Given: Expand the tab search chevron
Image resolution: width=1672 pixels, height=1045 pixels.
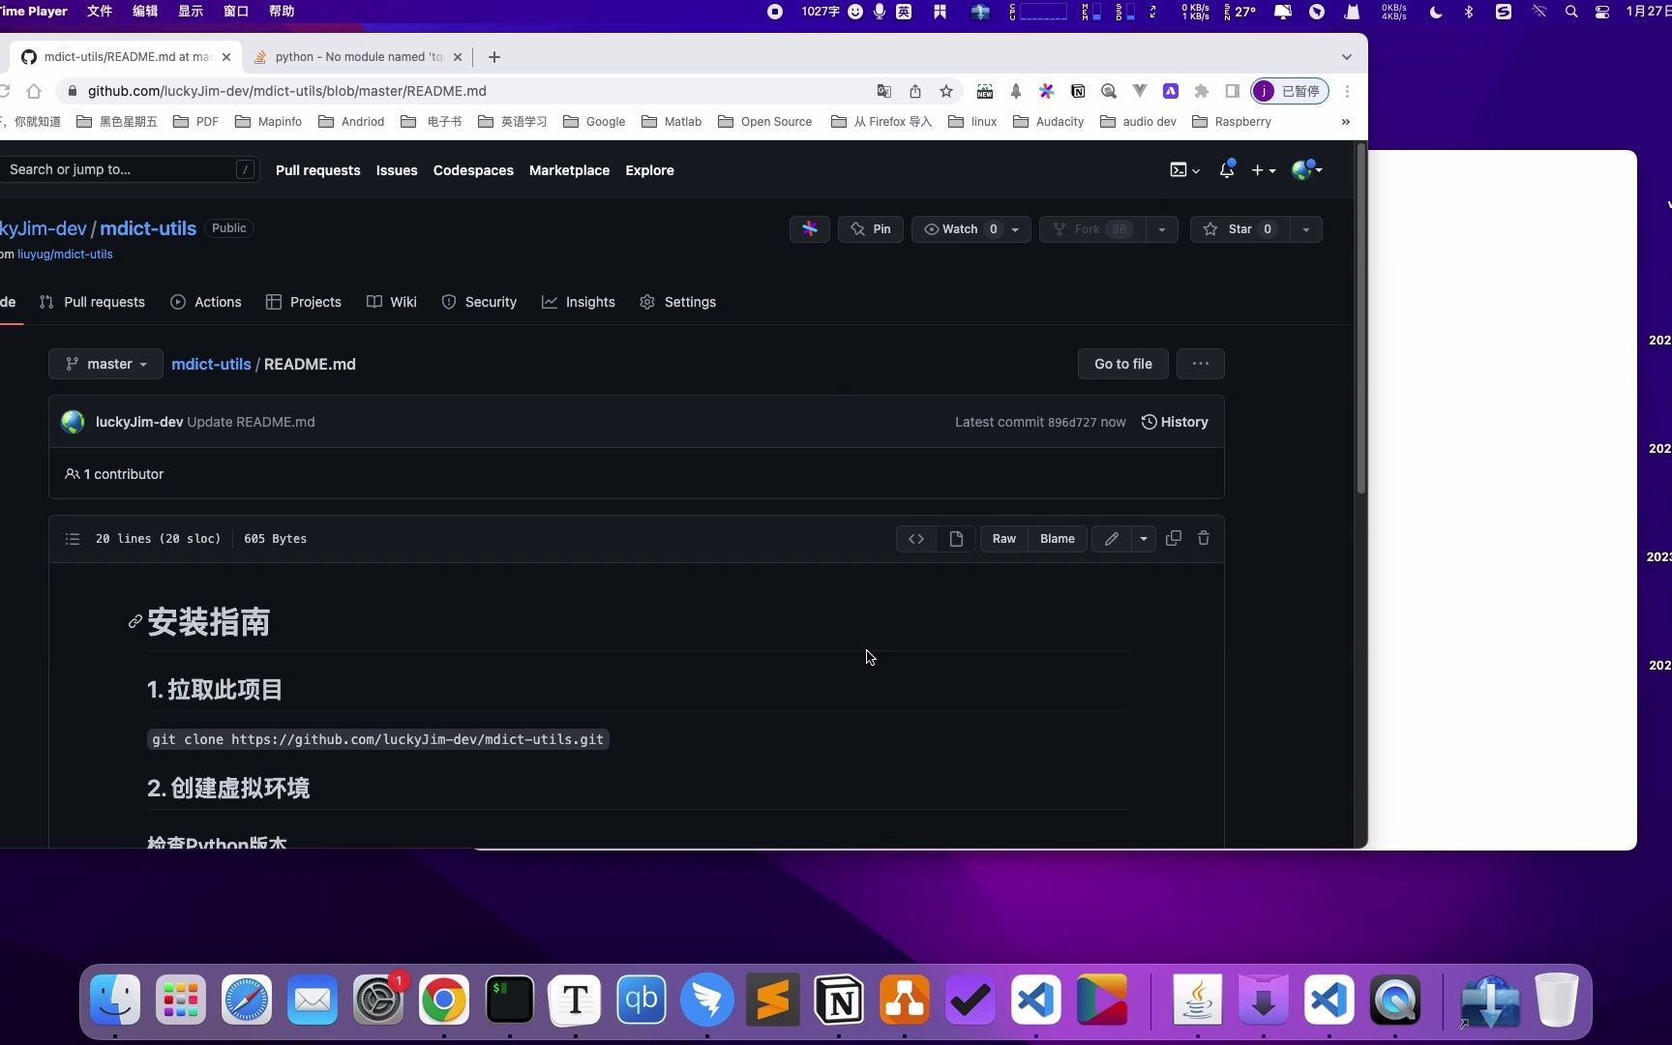Looking at the screenshot, I should pos(1347,57).
